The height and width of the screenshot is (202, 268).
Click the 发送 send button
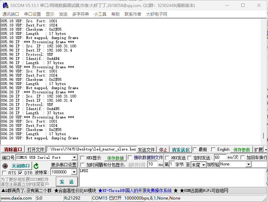[x=67, y=182]
